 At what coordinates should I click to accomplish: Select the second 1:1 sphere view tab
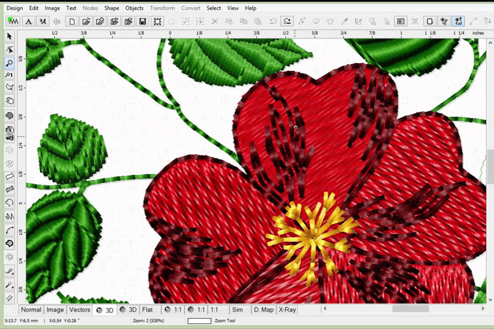[x=197, y=310]
